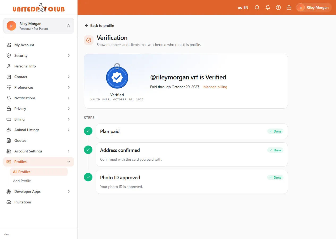The width and height of the screenshot is (336, 239).
Task: Open the US EN language selector
Action: (243, 7)
